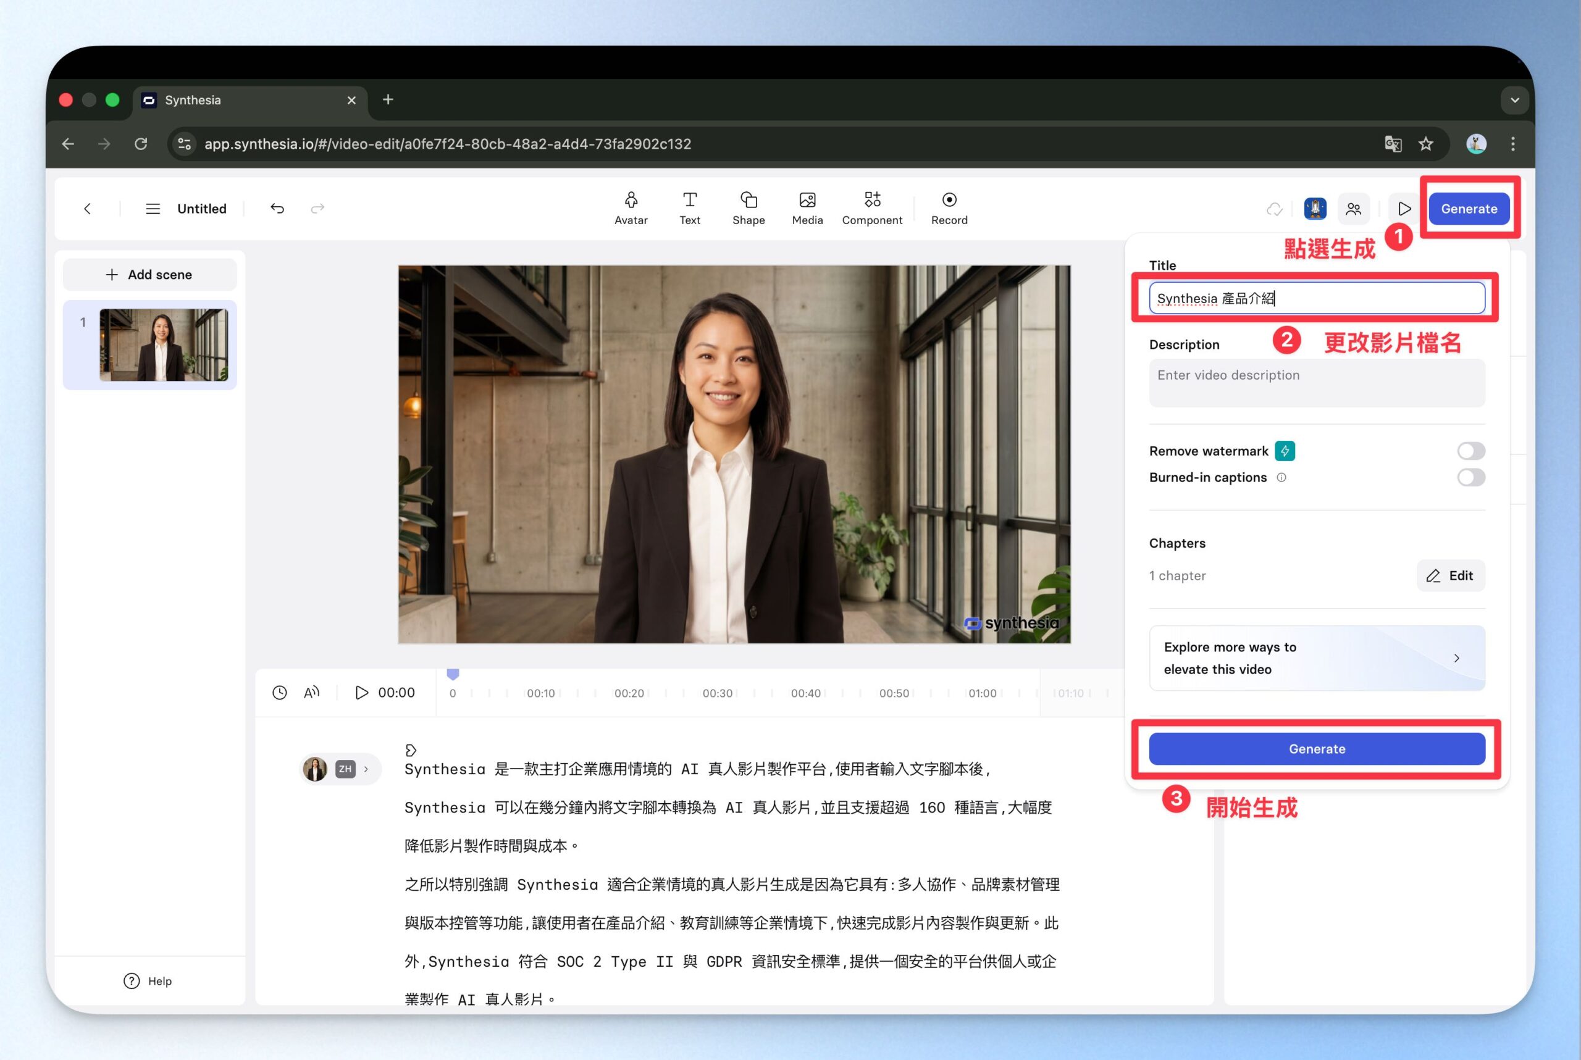This screenshot has width=1581, height=1060.
Task: Click Add scene button
Action: coord(149,275)
